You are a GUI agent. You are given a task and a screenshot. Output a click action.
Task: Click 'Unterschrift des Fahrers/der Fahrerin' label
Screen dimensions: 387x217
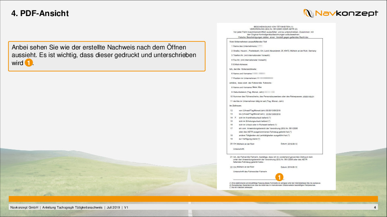tap(250, 172)
